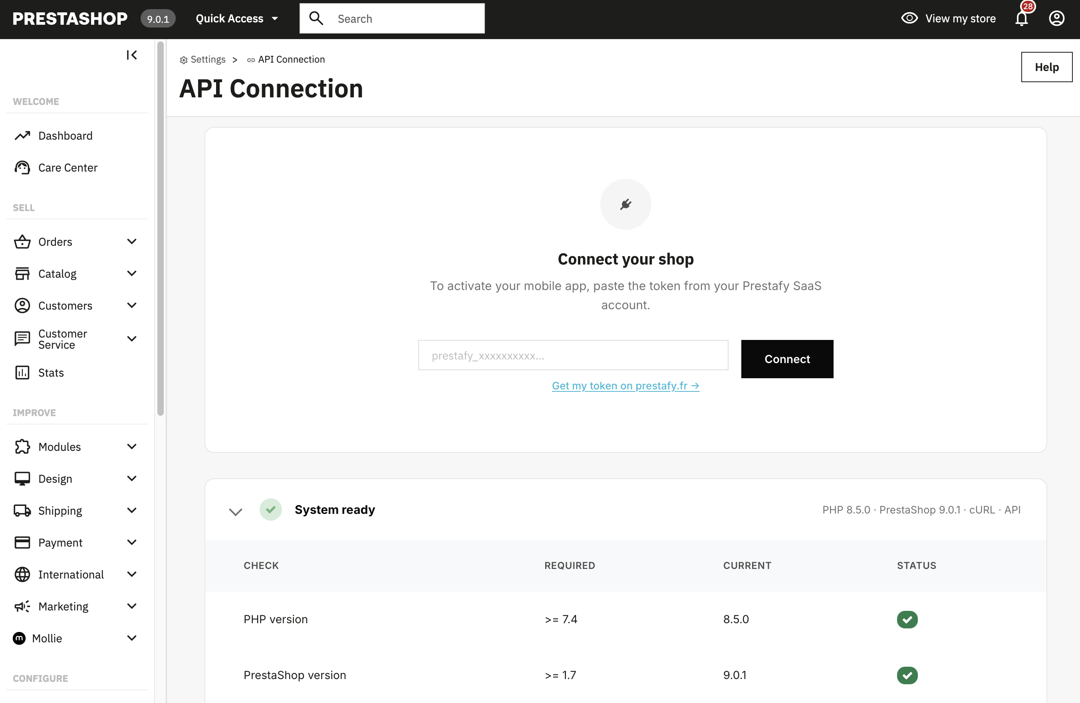This screenshot has width=1080, height=703.
Task: Click the green System ready check icon
Action: click(270, 509)
